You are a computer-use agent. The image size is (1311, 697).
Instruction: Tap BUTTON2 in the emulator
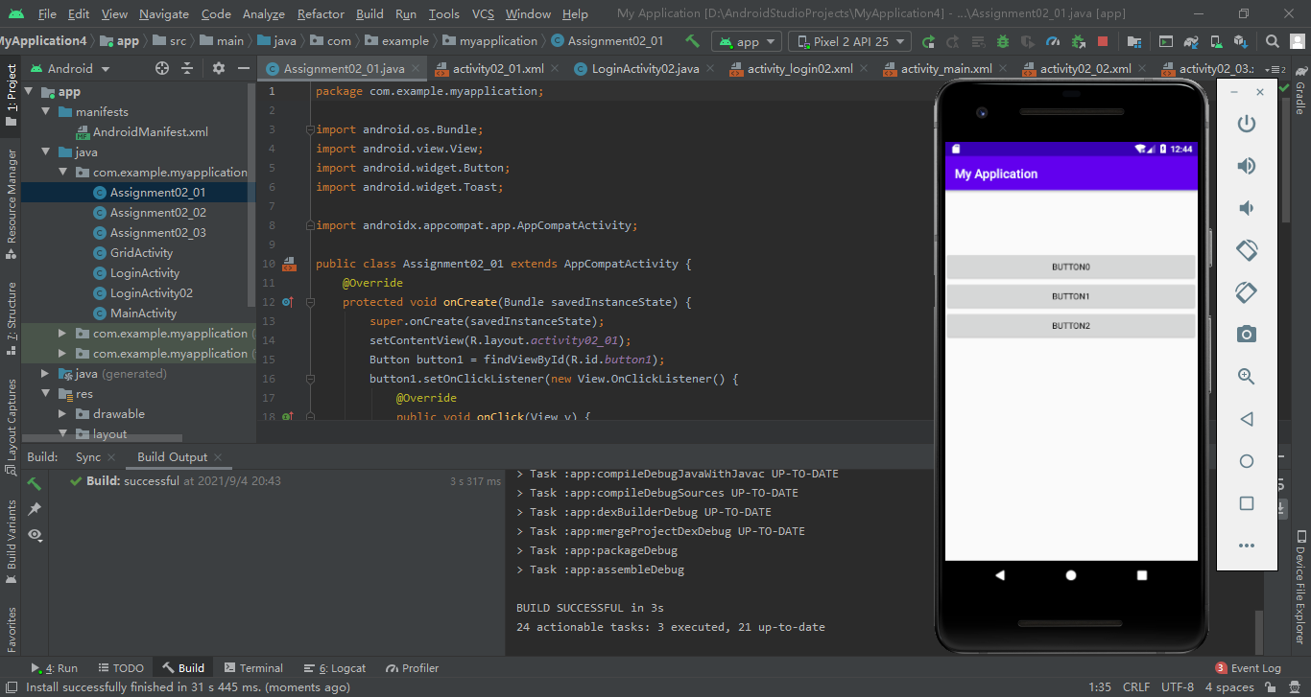[1070, 327]
